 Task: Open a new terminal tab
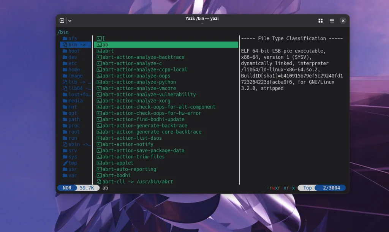62,21
